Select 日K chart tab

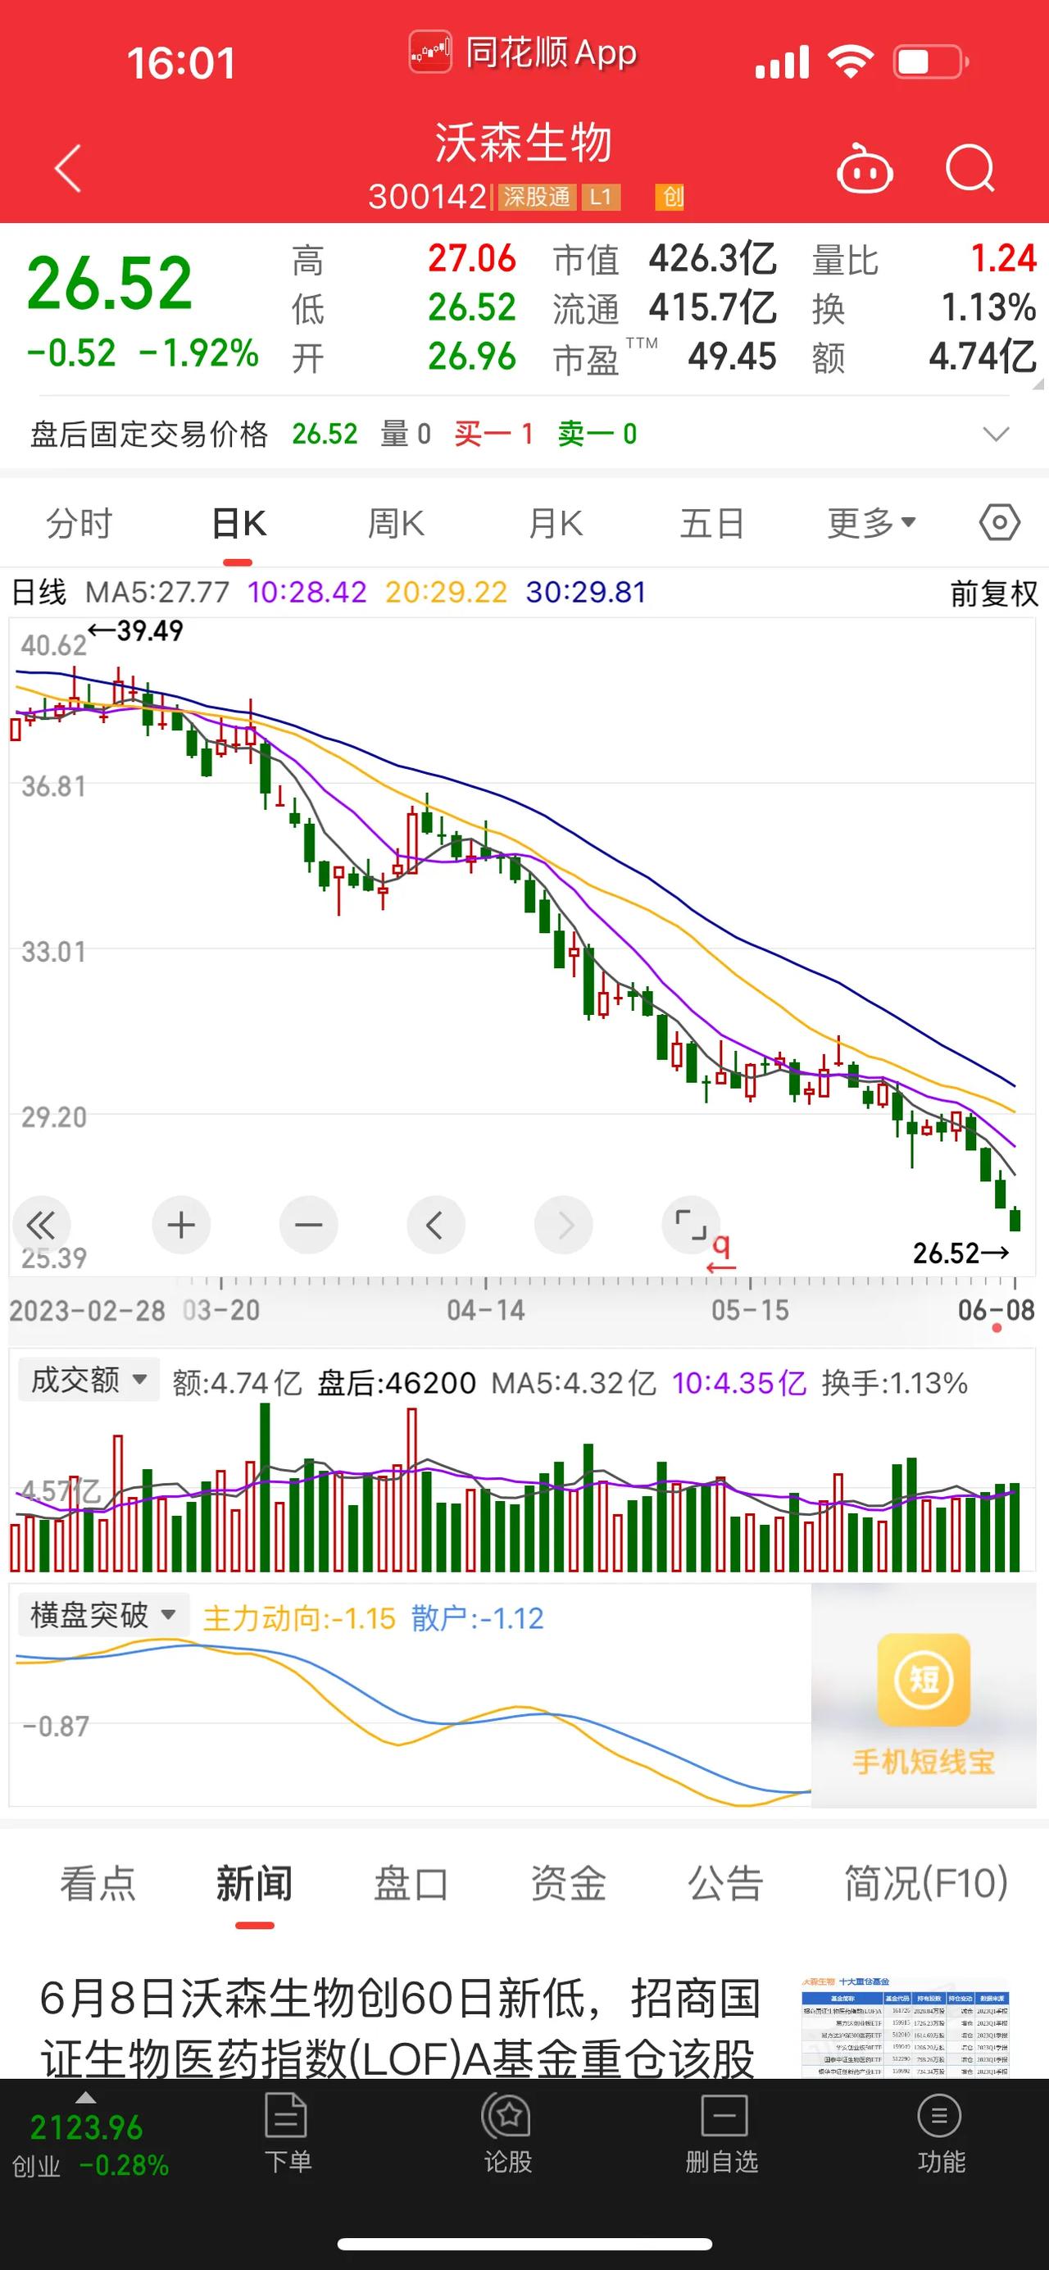point(238,524)
